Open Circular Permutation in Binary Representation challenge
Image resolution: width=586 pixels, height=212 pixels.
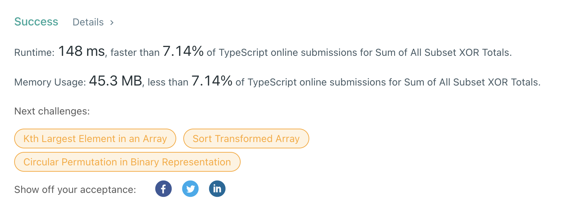[127, 162]
